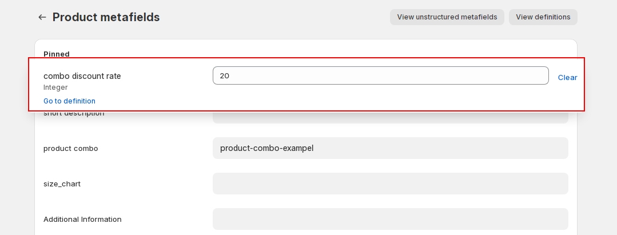Focus the Additional Information field

click(390, 219)
